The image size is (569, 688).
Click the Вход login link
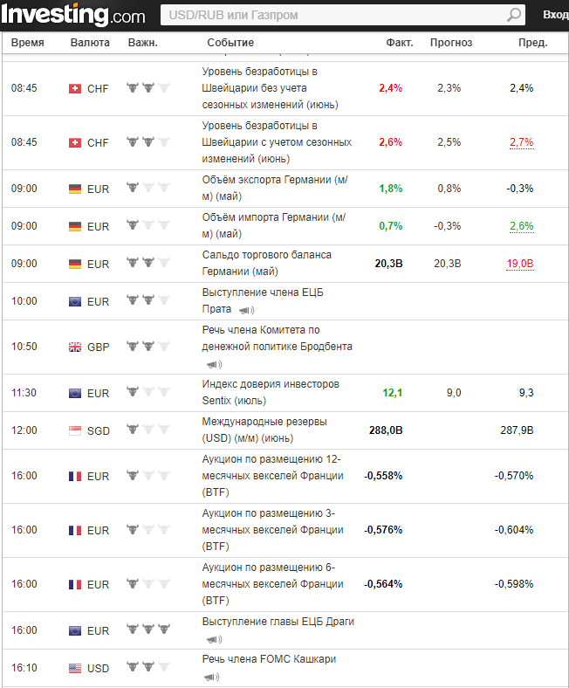pos(555,15)
